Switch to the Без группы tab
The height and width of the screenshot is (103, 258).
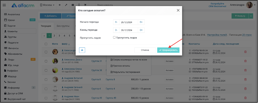pyautogui.click(x=63, y=26)
